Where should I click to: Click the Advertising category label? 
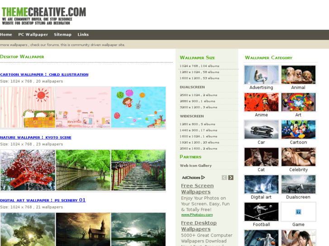[x=261, y=88]
